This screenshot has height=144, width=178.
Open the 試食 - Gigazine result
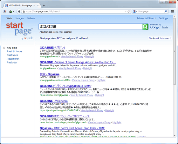point(50,74)
